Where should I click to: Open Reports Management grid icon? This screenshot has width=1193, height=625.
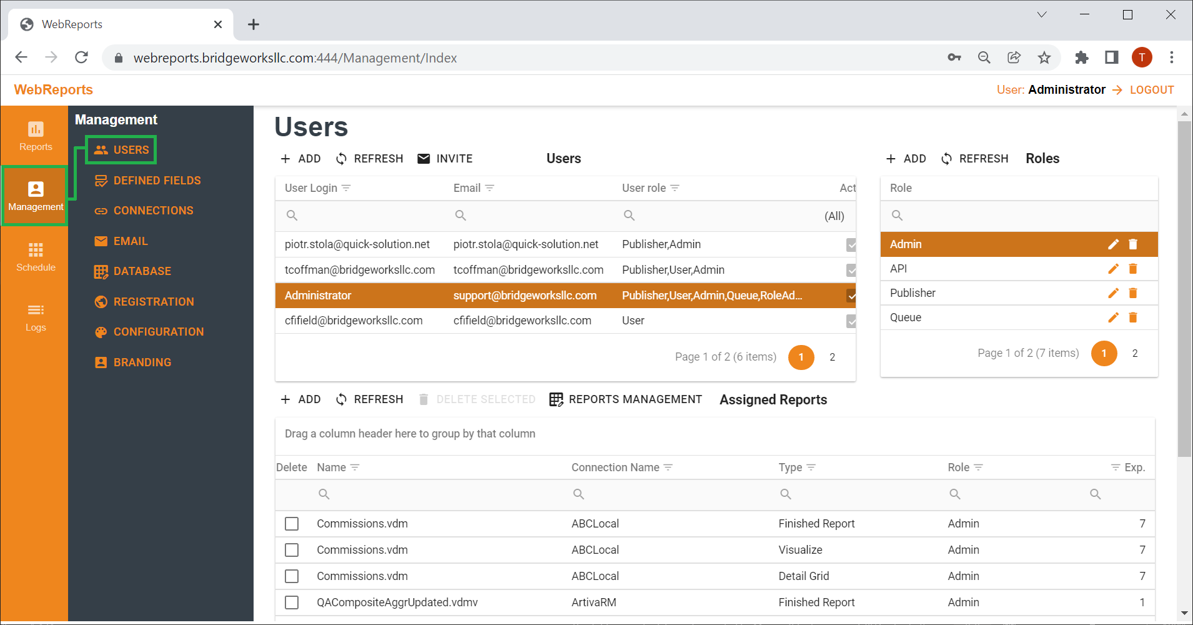pos(556,399)
